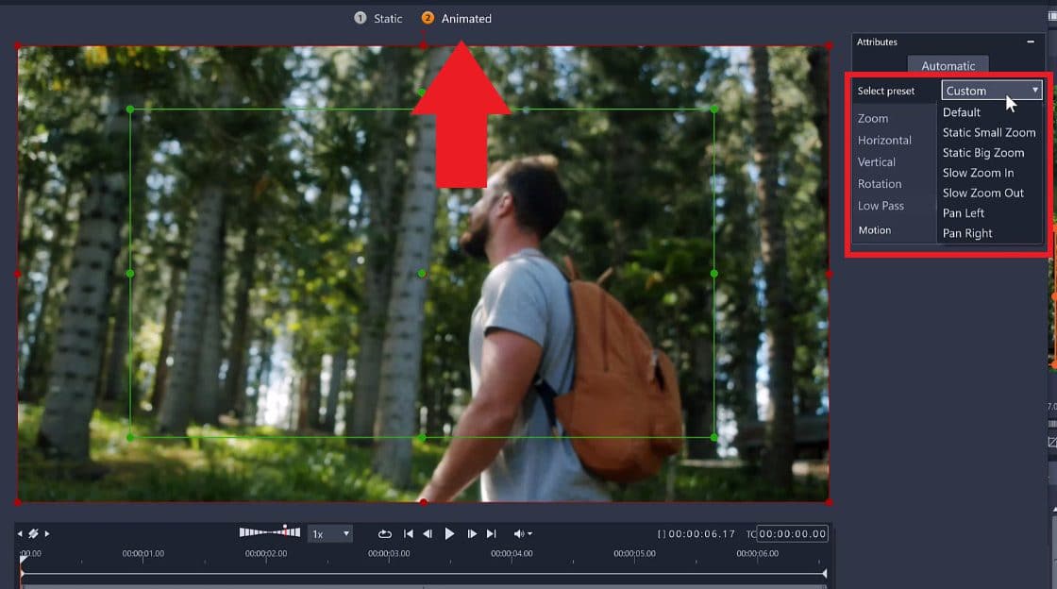Step back one frame
This screenshot has width=1057, height=589.
(x=428, y=533)
